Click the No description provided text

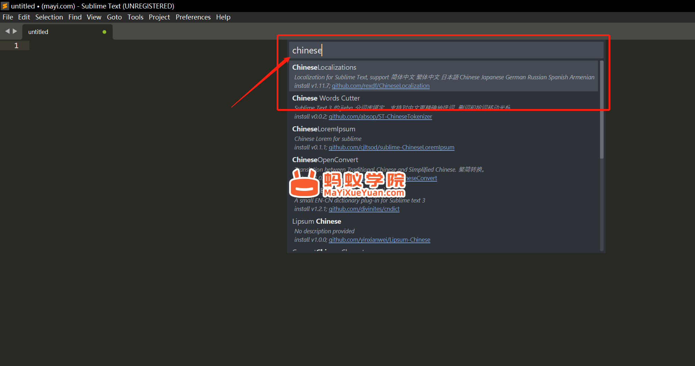click(x=324, y=231)
